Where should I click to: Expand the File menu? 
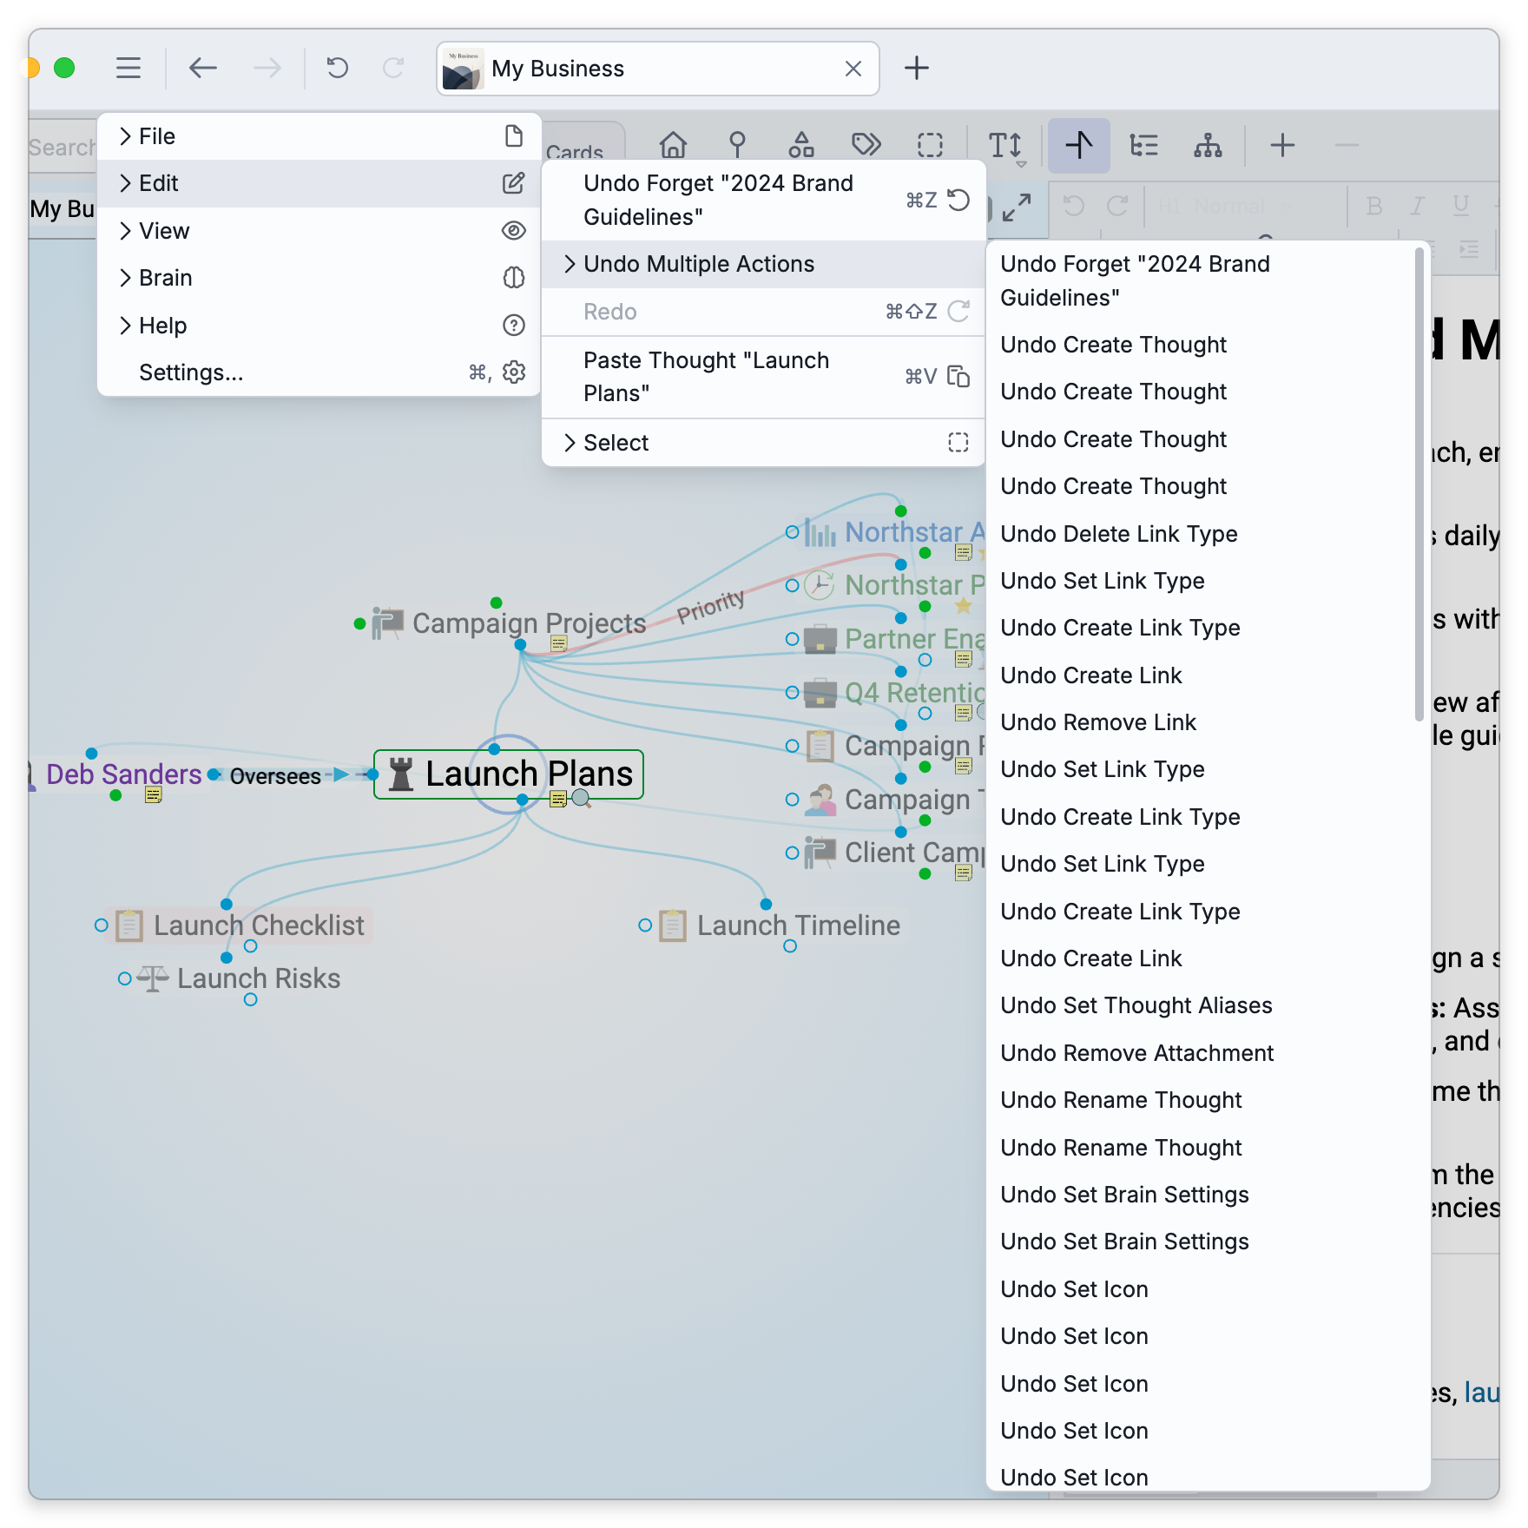[319, 136]
